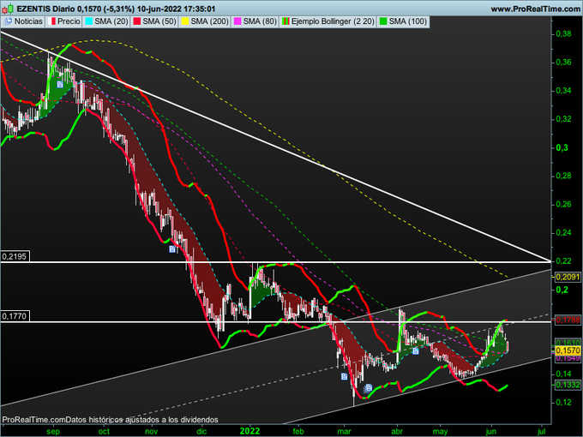Screen dimensions: 583x437
Task: Click the 'jun' label on time axis
Action: (491, 431)
